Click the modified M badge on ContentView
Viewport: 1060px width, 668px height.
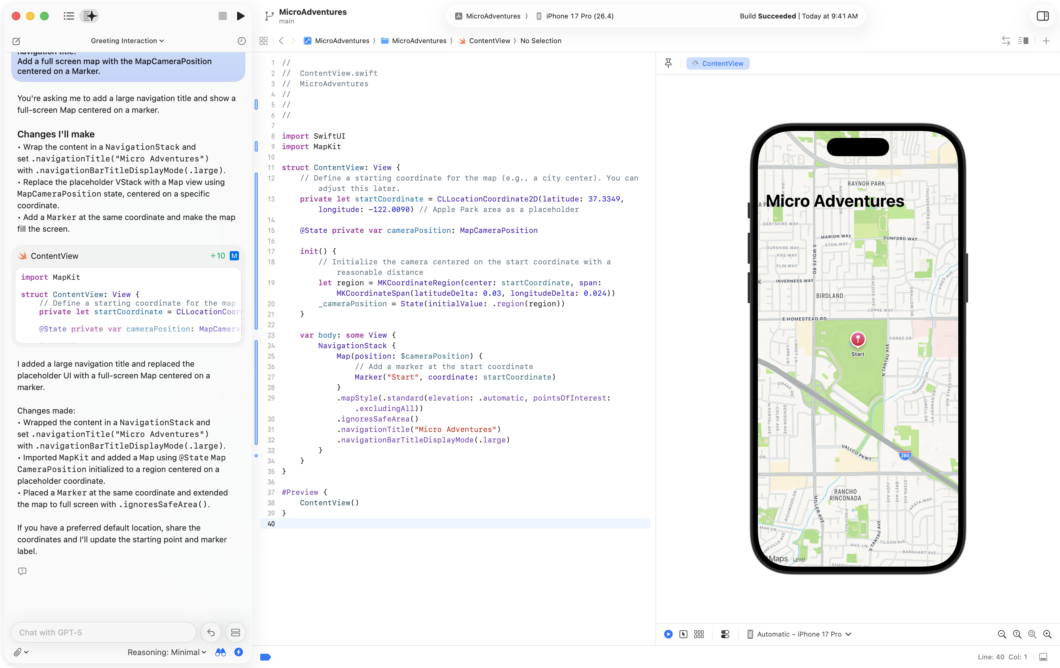click(x=234, y=256)
